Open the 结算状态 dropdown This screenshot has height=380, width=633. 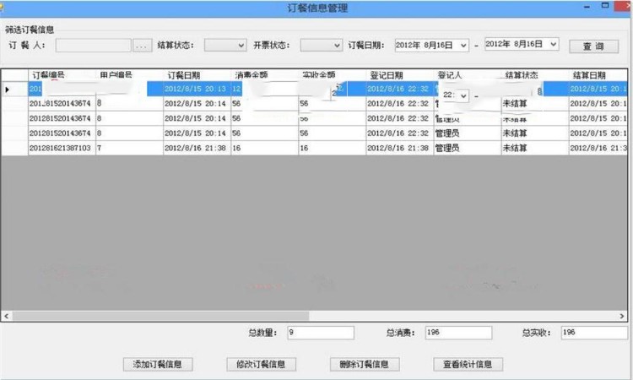241,46
